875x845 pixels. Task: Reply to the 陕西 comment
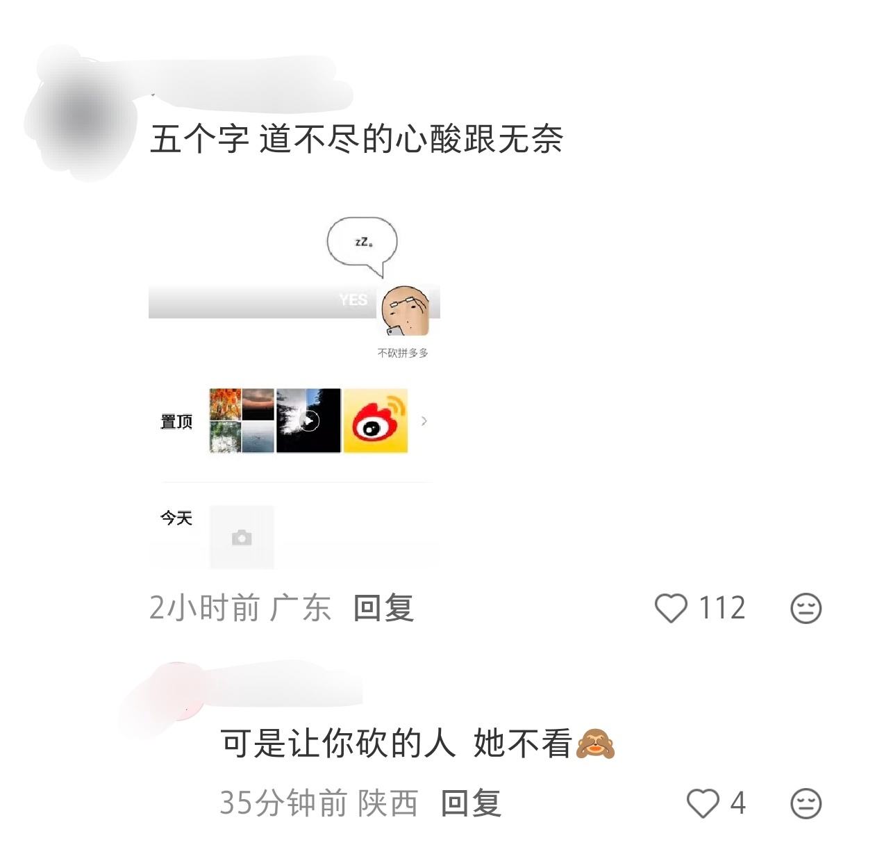click(x=472, y=803)
